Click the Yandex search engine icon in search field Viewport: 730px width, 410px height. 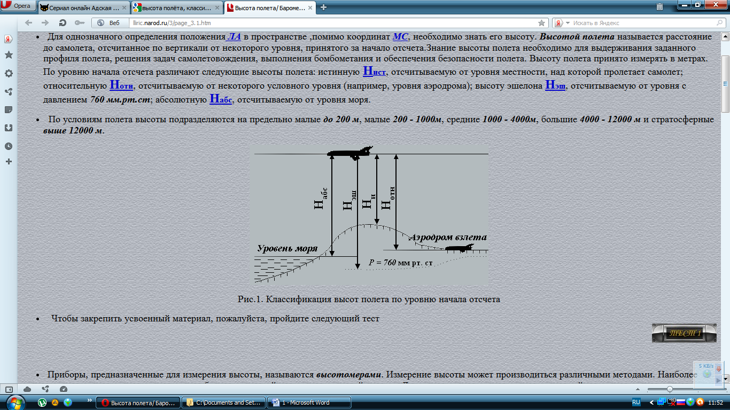tap(558, 23)
